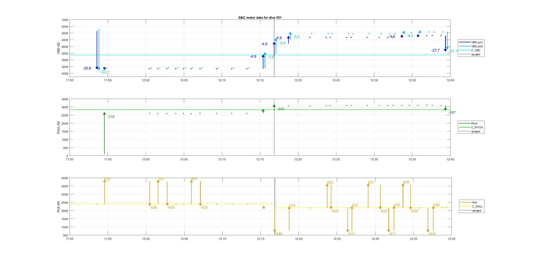Click the '1800' tick on VBD y-axis
535x264 pixels.
coord(65,20)
